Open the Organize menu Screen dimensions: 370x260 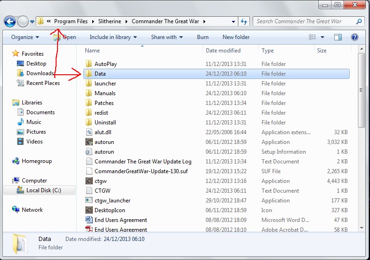(25, 37)
